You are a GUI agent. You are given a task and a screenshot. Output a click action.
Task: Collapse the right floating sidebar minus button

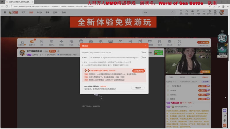pyautogui.click(x=222, y=31)
